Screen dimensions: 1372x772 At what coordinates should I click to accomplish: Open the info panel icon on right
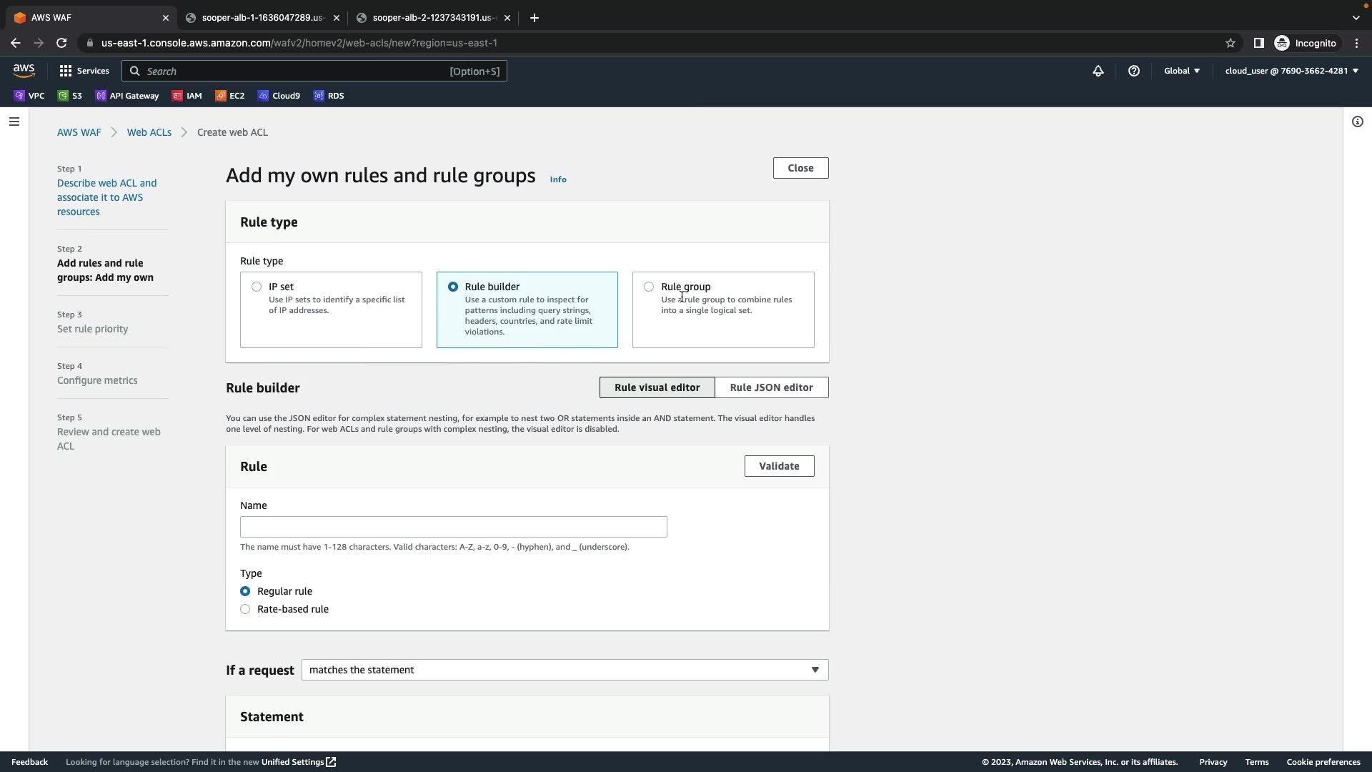click(x=1357, y=122)
